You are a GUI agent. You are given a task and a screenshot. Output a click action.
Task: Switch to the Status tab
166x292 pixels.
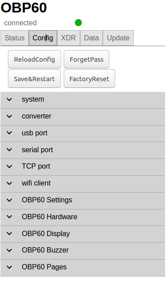pos(15,38)
